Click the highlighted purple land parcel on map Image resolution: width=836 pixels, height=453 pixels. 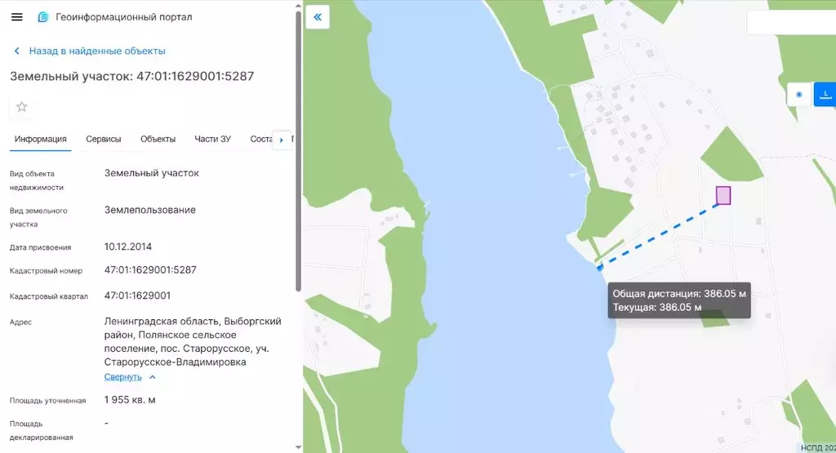(x=723, y=196)
